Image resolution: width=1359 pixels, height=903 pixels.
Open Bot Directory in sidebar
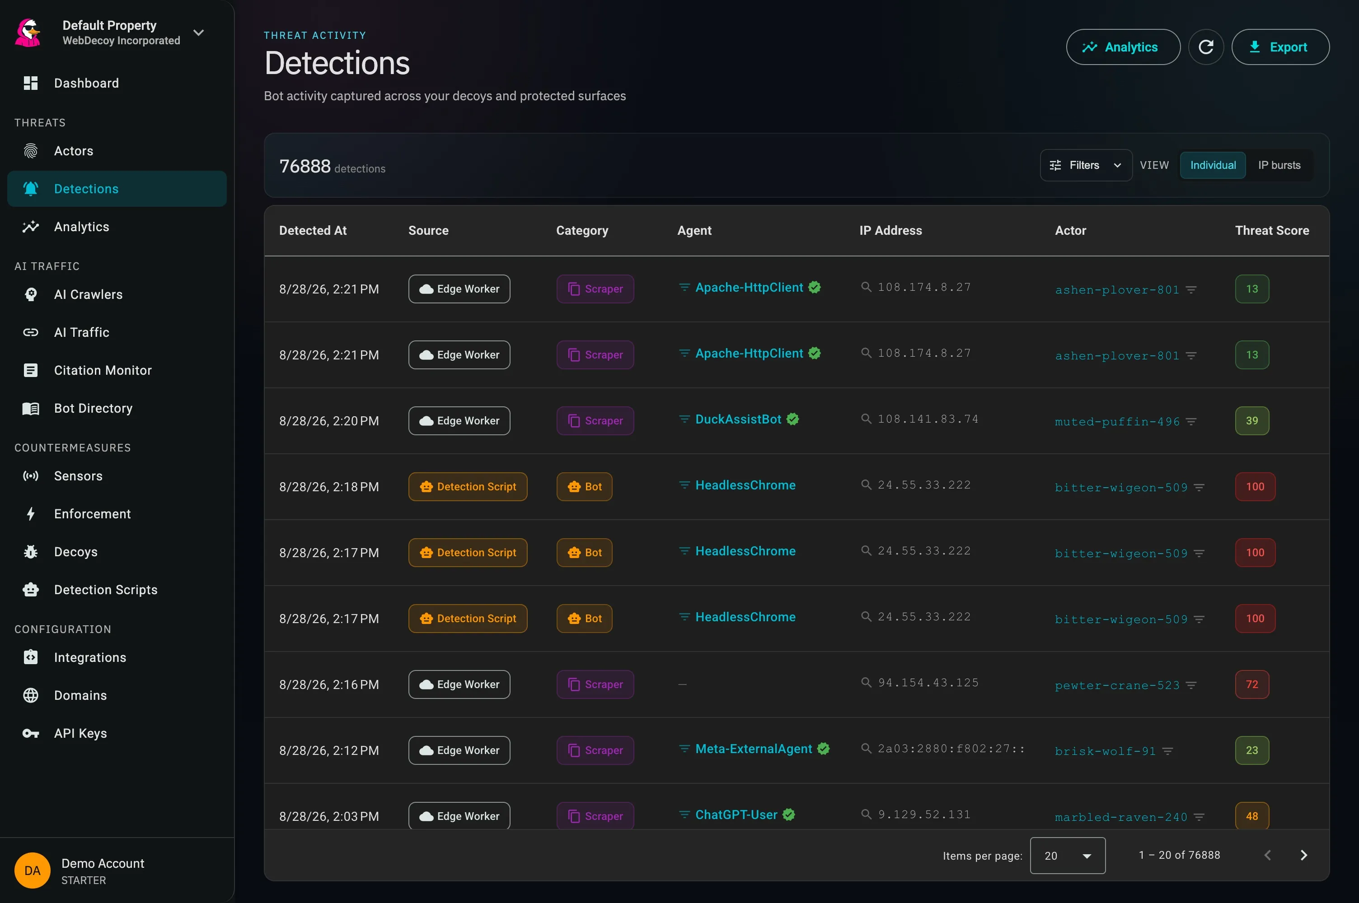(117, 408)
